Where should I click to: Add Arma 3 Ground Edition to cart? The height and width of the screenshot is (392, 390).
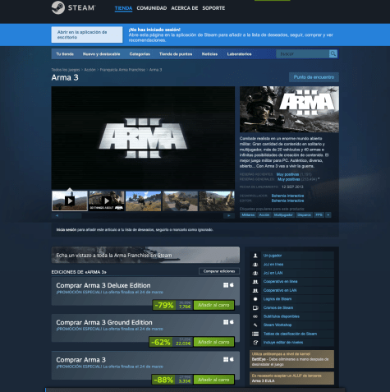click(x=213, y=342)
